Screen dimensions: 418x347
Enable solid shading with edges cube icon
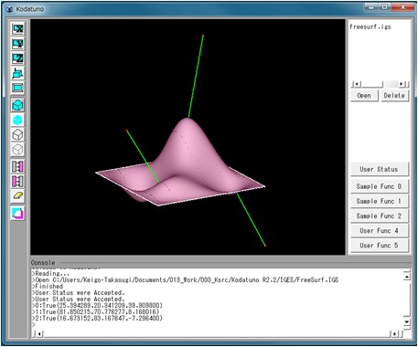[17, 105]
